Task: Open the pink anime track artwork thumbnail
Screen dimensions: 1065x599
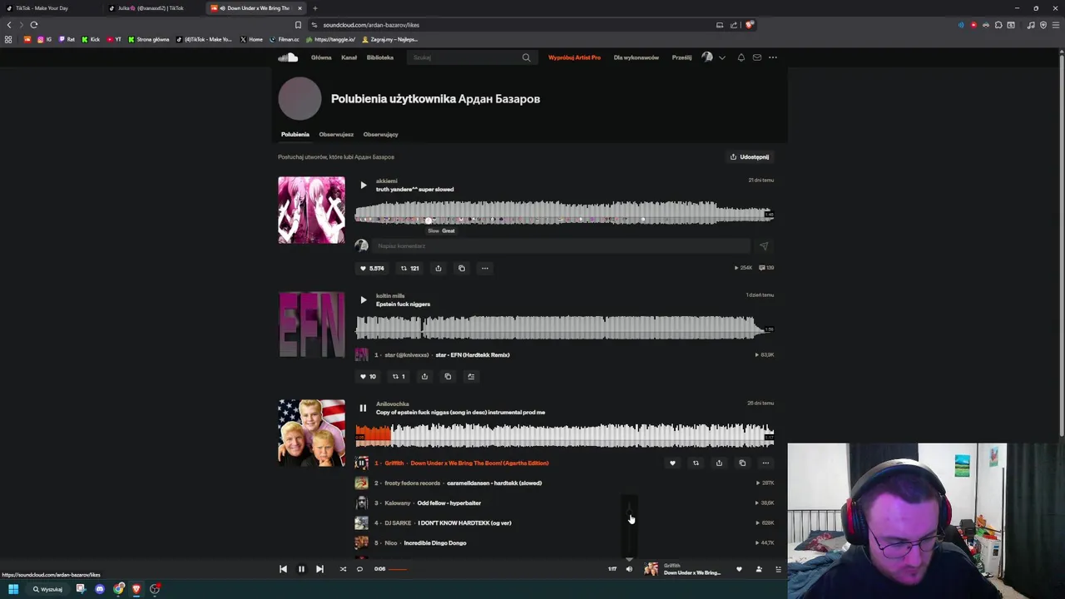Action: [311, 210]
